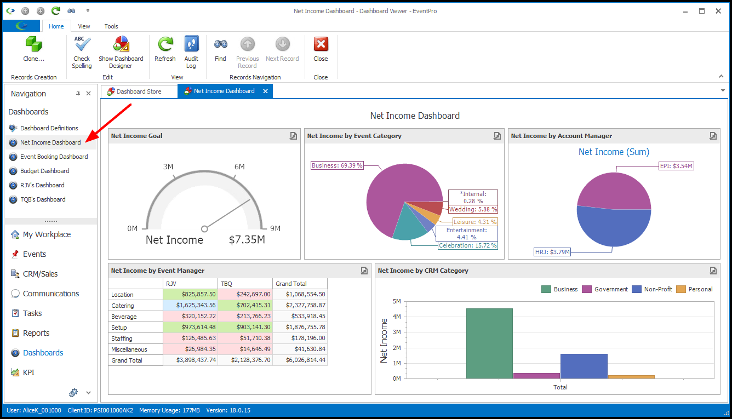Go to Previous Record
The height and width of the screenshot is (419, 732).
click(248, 53)
